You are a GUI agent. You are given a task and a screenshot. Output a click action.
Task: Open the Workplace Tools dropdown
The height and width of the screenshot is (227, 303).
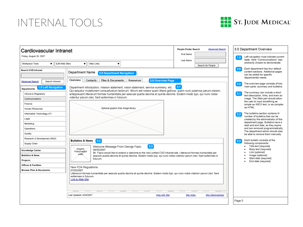point(37,64)
